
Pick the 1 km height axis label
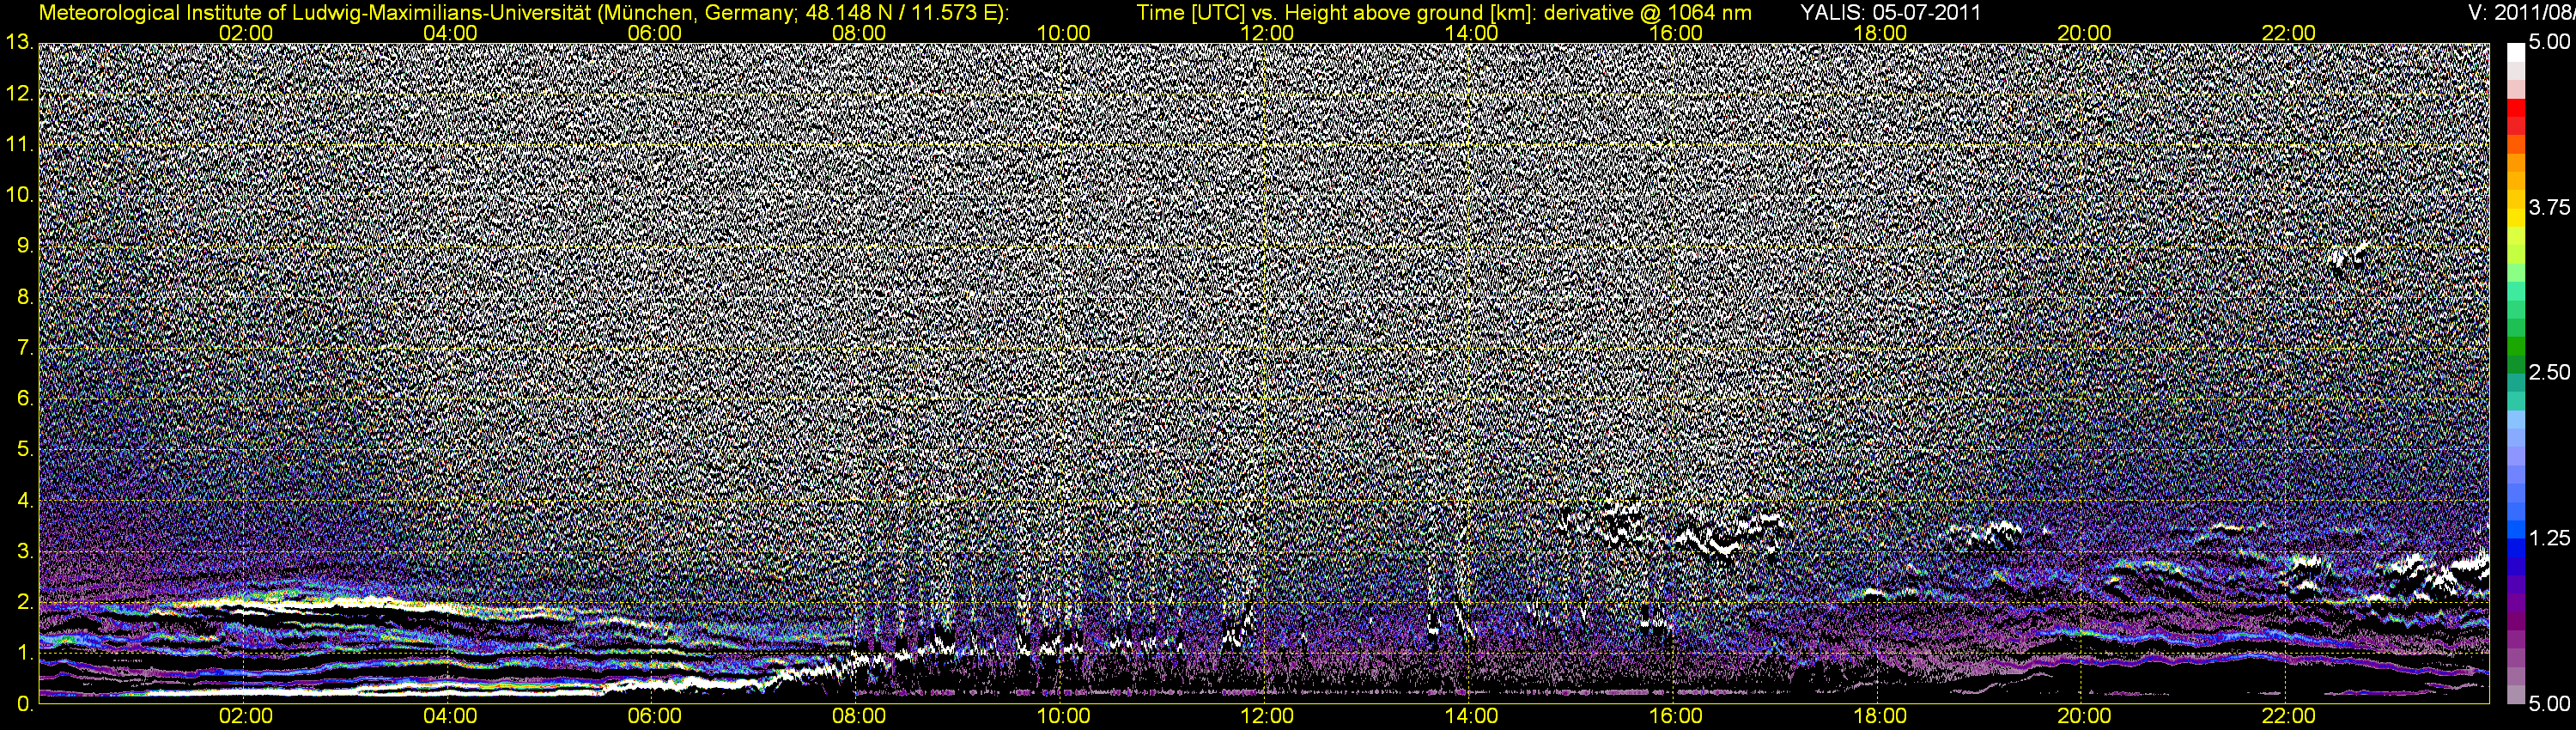point(25,653)
